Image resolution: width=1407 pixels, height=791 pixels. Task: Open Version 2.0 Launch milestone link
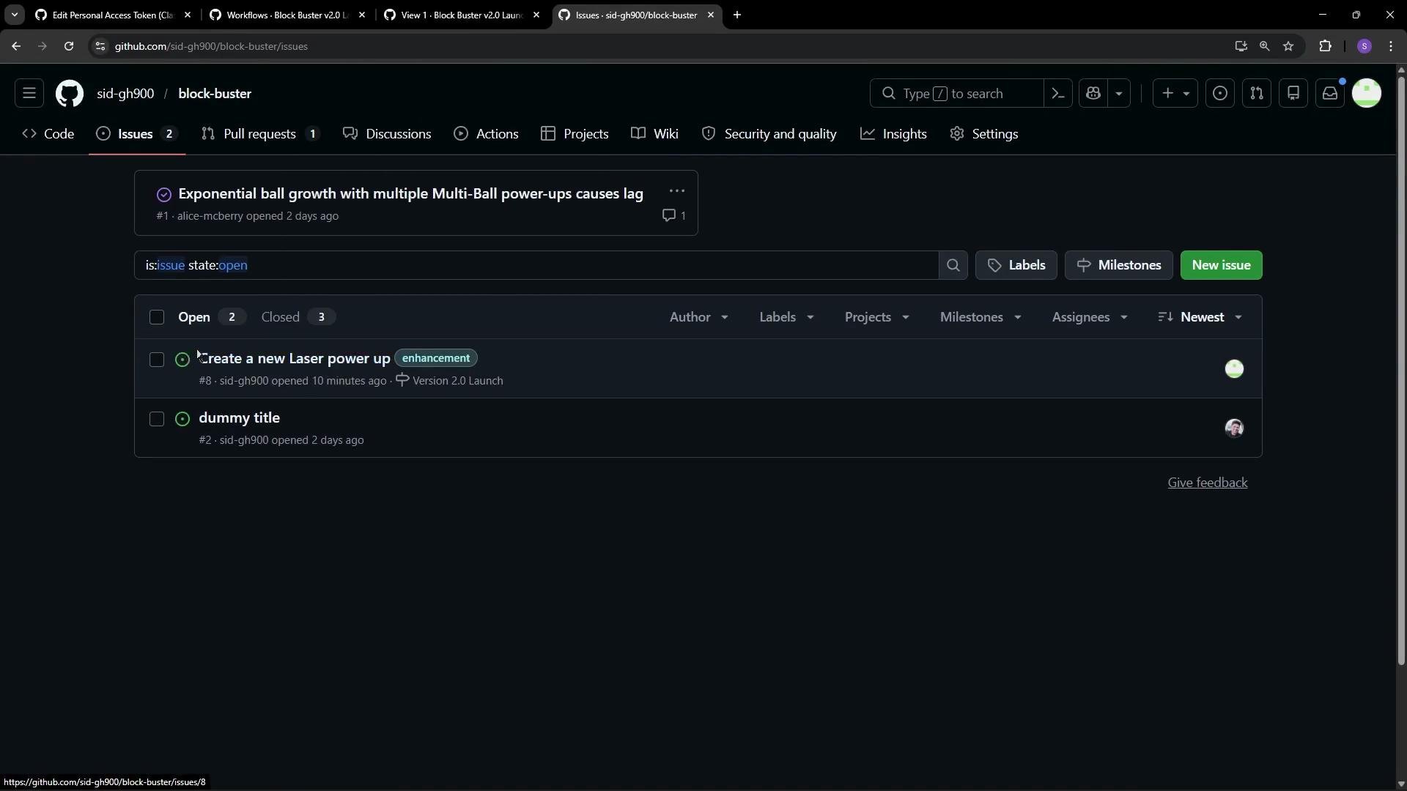tap(449, 381)
